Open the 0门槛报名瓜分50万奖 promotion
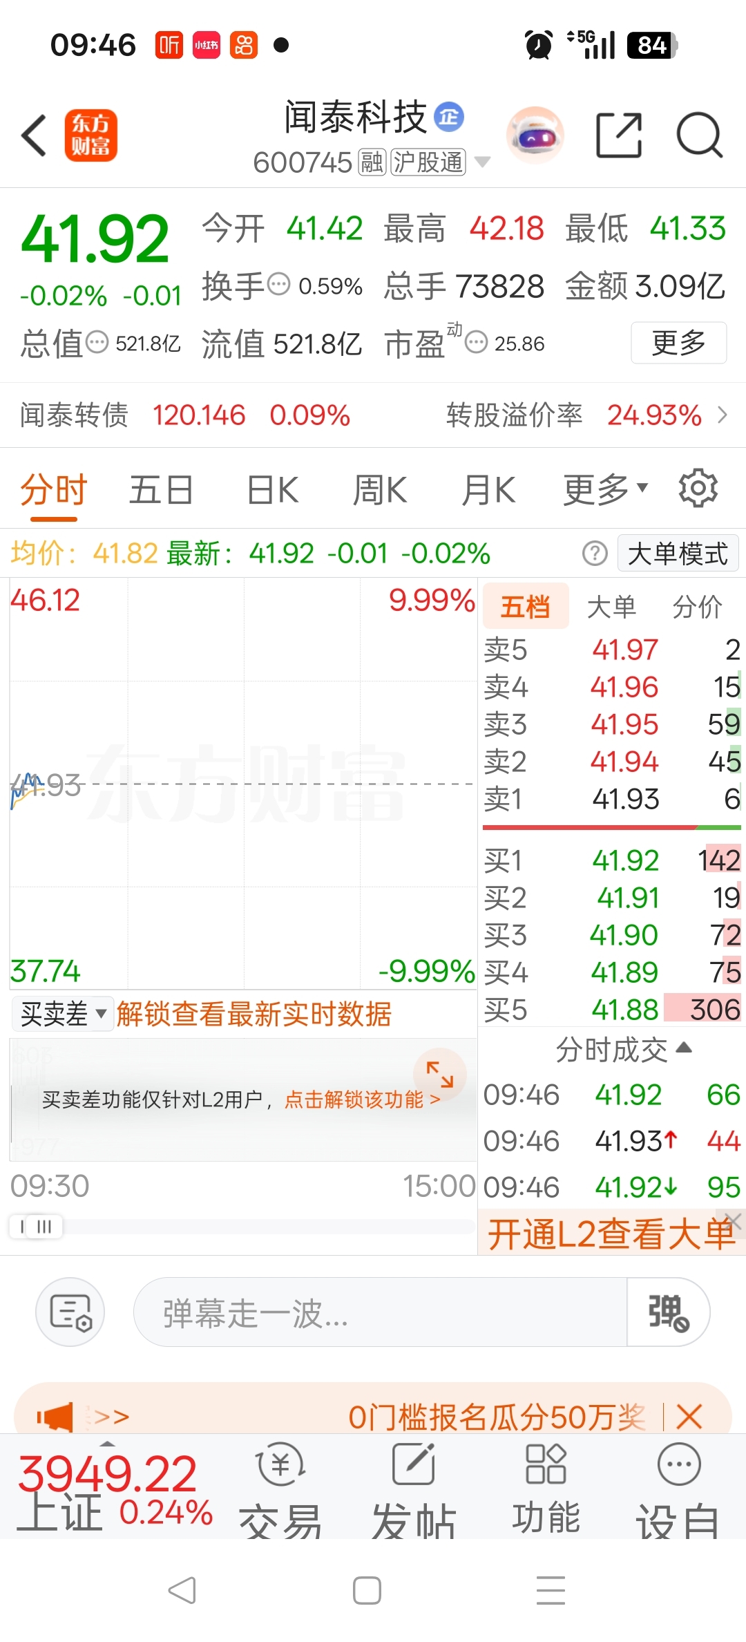 [x=497, y=1417]
